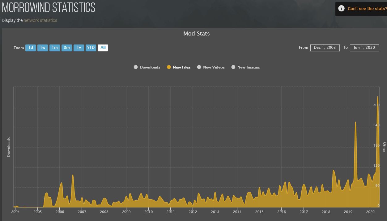Select the All zoom range
387x221 pixels.
(x=103, y=48)
